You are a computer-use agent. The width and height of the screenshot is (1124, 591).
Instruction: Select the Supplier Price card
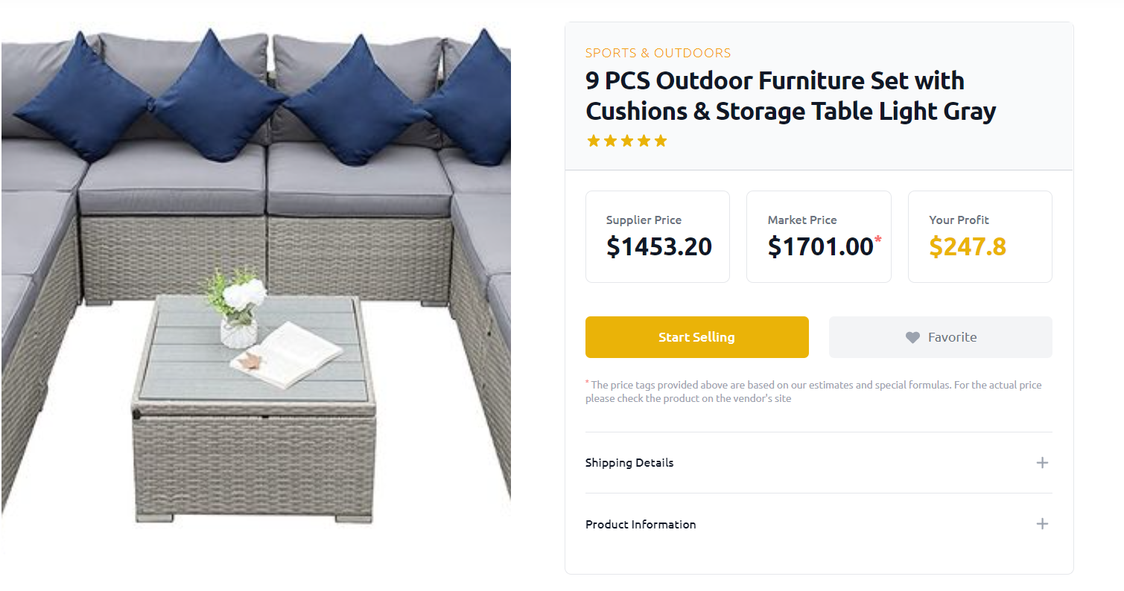click(658, 237)
